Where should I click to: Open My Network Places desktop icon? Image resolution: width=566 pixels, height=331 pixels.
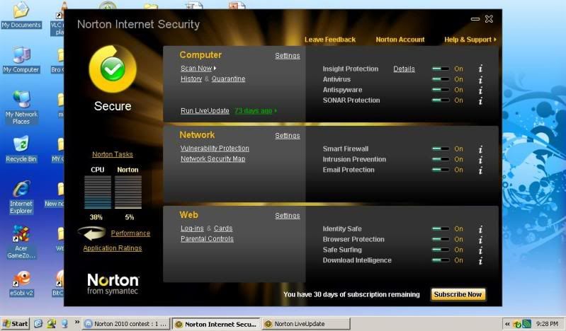point(21,107)
